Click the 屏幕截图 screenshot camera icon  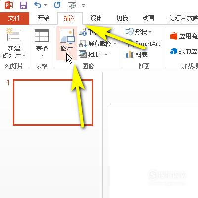tap(83, 44)
